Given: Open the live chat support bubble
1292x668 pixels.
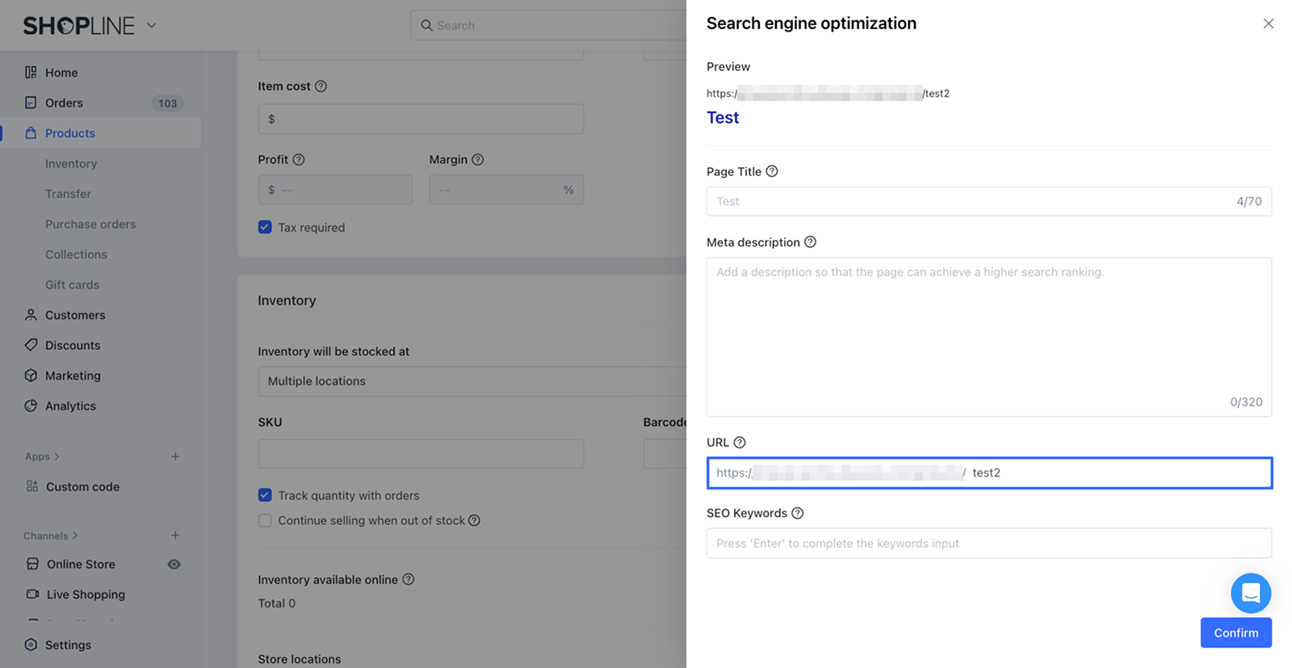Looking at the screenshot, I should 1250,593.
